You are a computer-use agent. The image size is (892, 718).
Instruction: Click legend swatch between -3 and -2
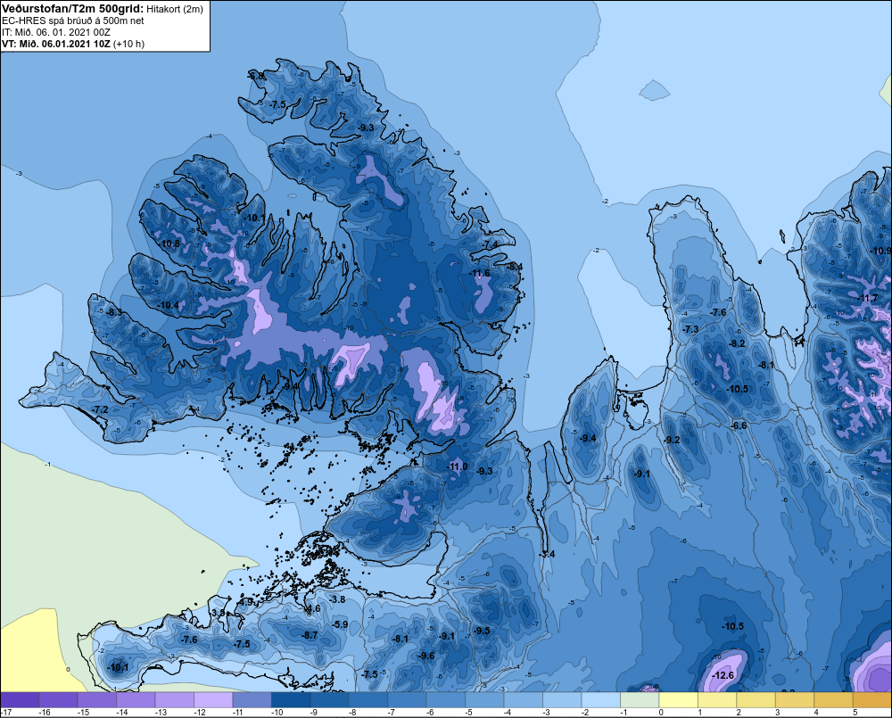[561, 700]
